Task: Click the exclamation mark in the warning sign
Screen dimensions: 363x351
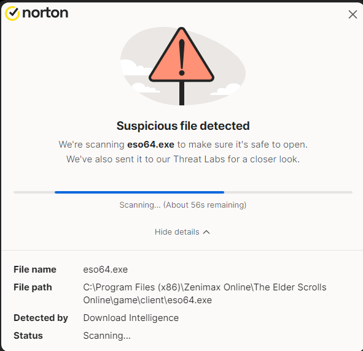Action: [182, 58]
